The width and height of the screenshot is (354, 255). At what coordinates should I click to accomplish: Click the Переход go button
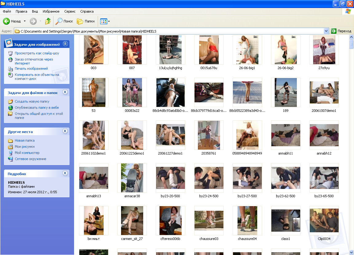(x=341, y=31)
